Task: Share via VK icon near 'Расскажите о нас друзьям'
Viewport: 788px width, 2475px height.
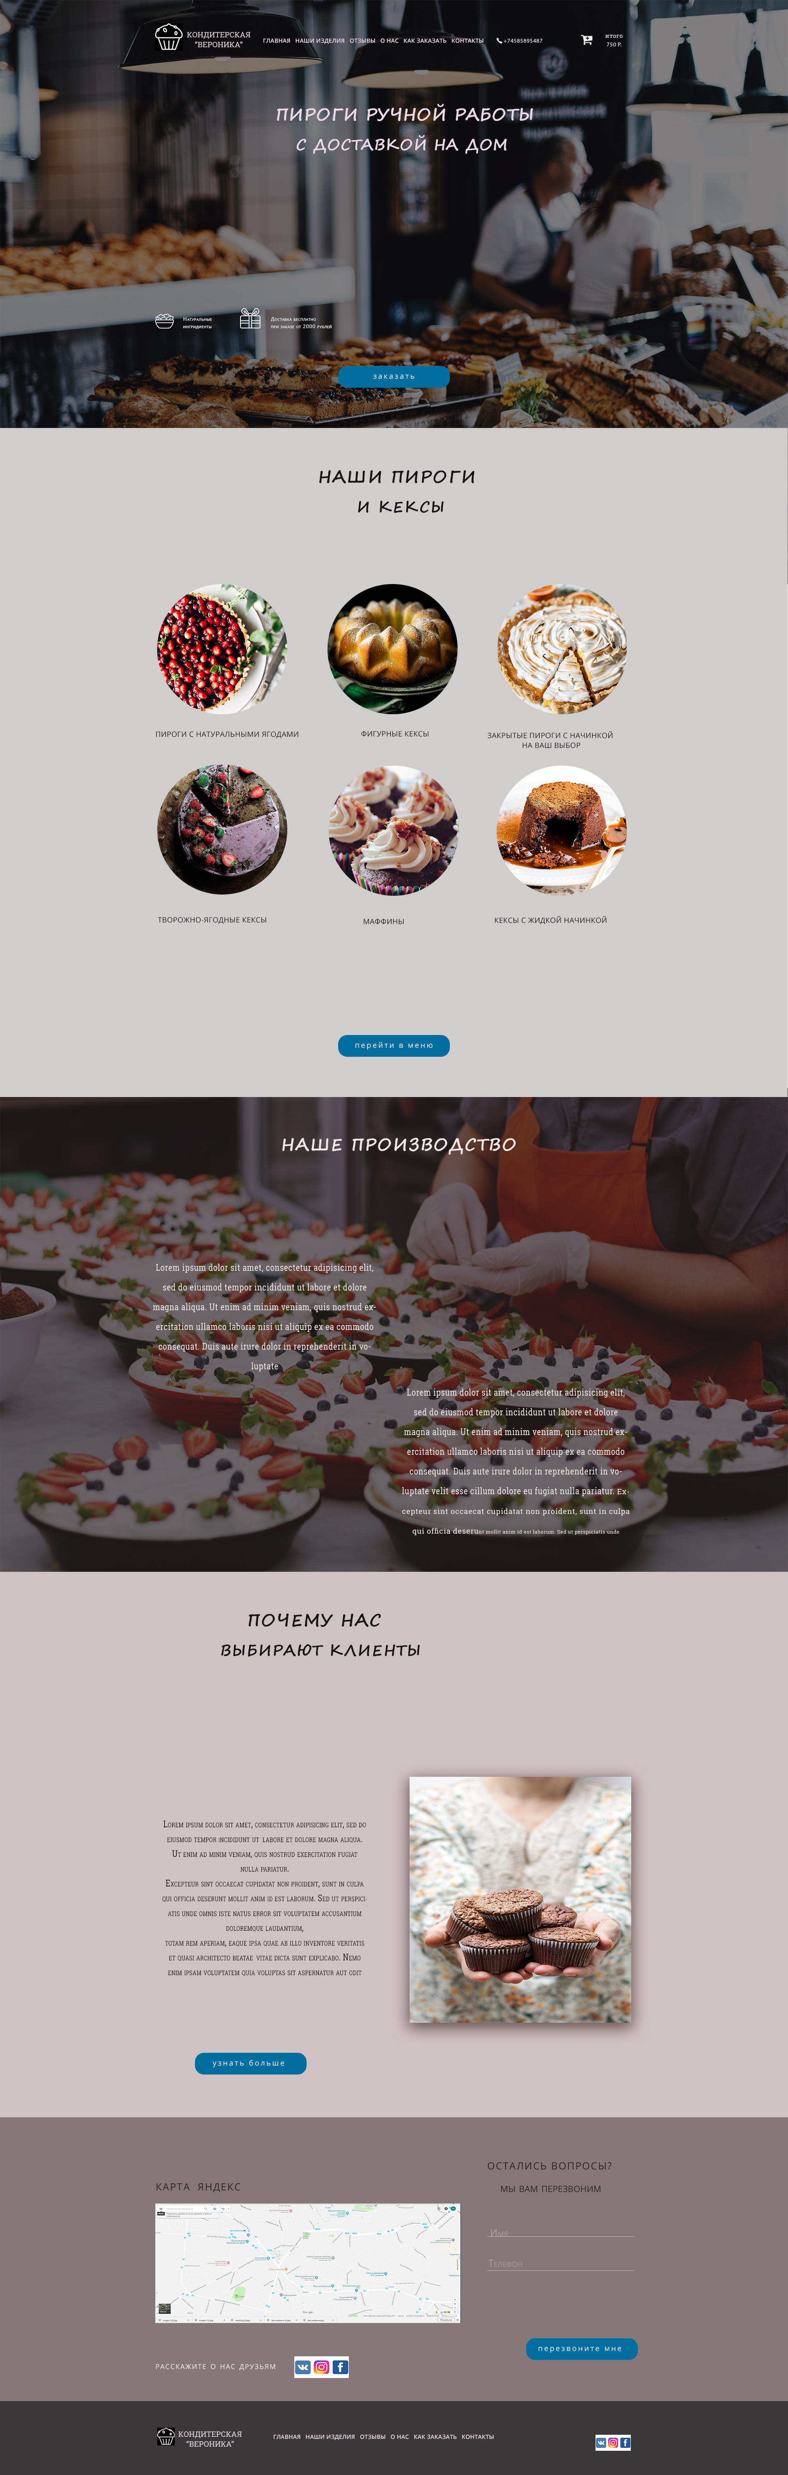Action: pyautogui.click(x=302, y=2367)
